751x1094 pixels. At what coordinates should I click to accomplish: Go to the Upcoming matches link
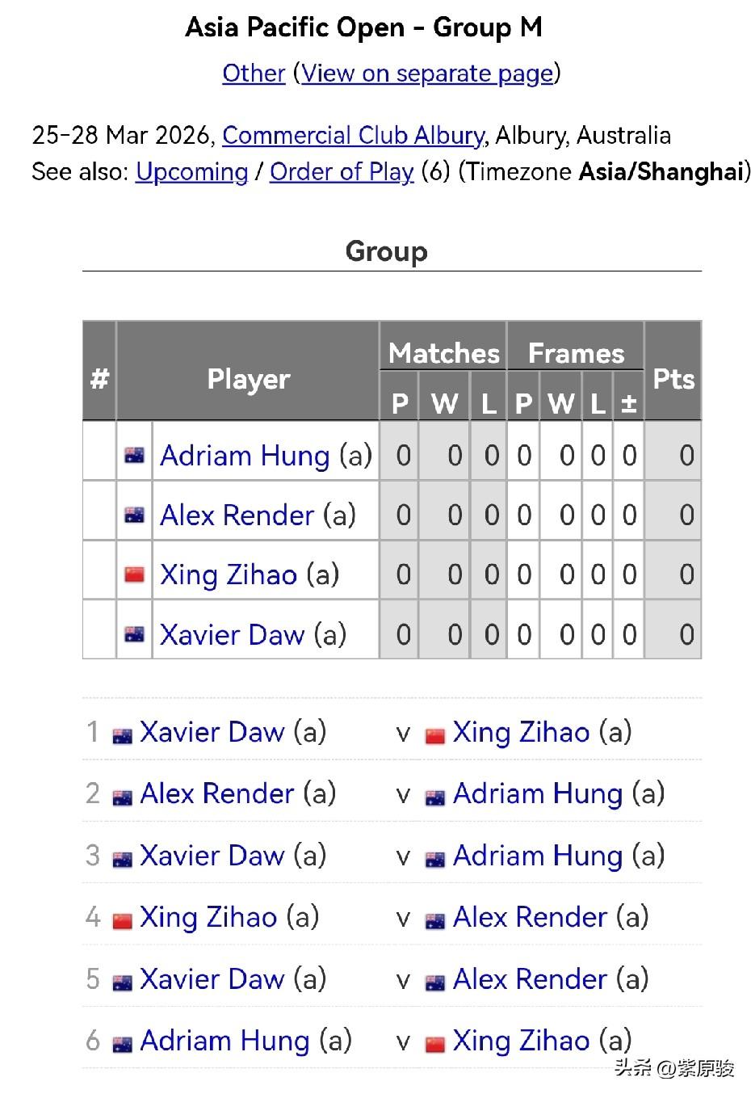(x=191, y=172)
